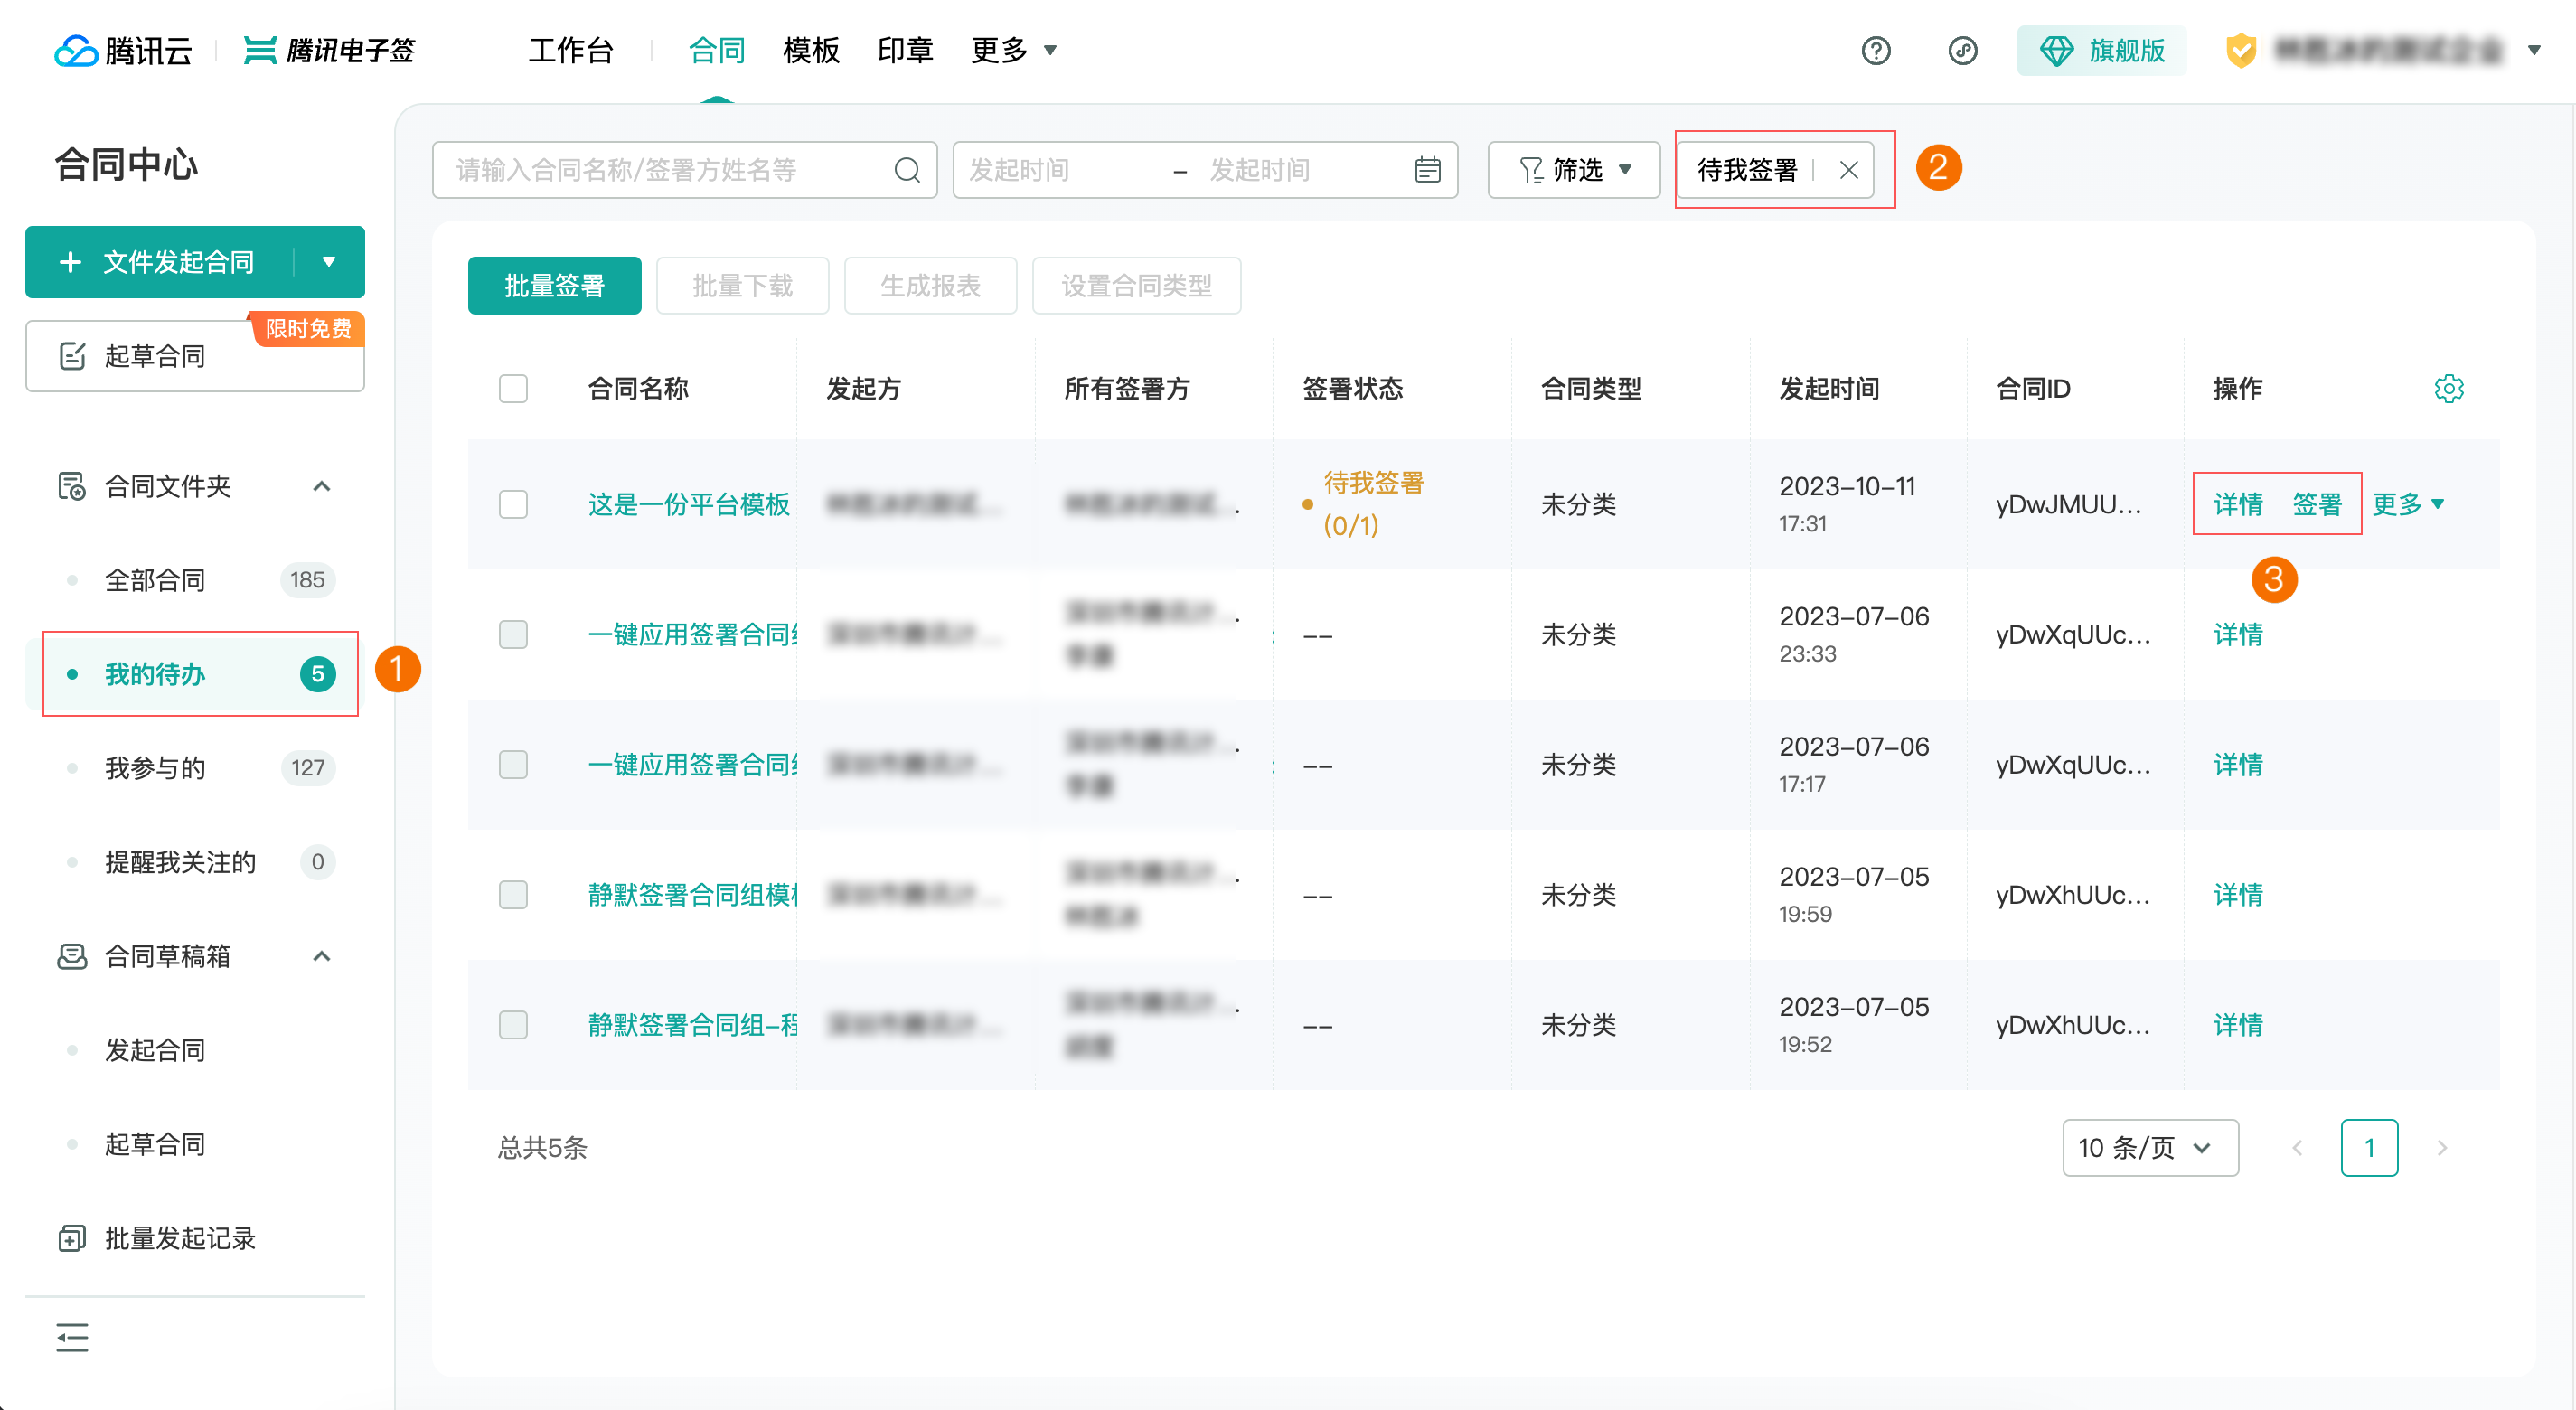Open the help question mark icon

click(x=1875, y=50)
